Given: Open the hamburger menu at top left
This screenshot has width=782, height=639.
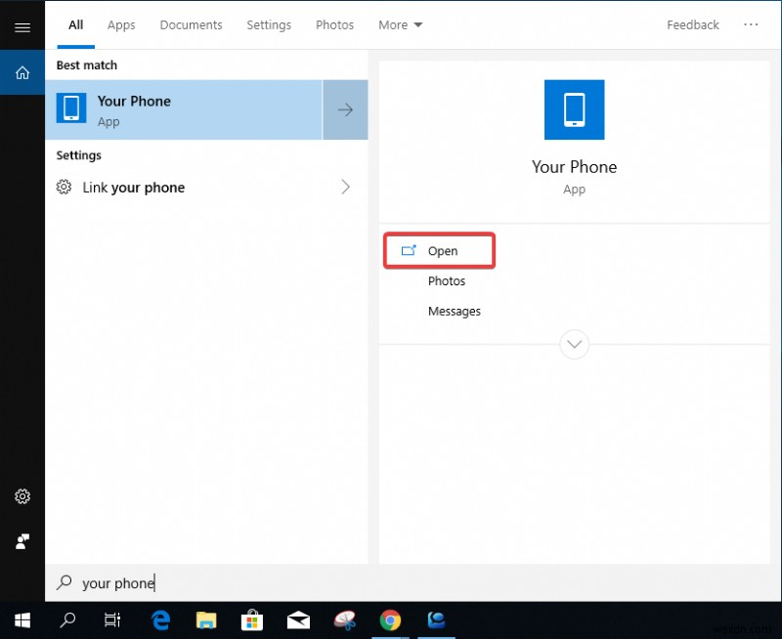Looking at the screenshot, I should tap(22, 26).
